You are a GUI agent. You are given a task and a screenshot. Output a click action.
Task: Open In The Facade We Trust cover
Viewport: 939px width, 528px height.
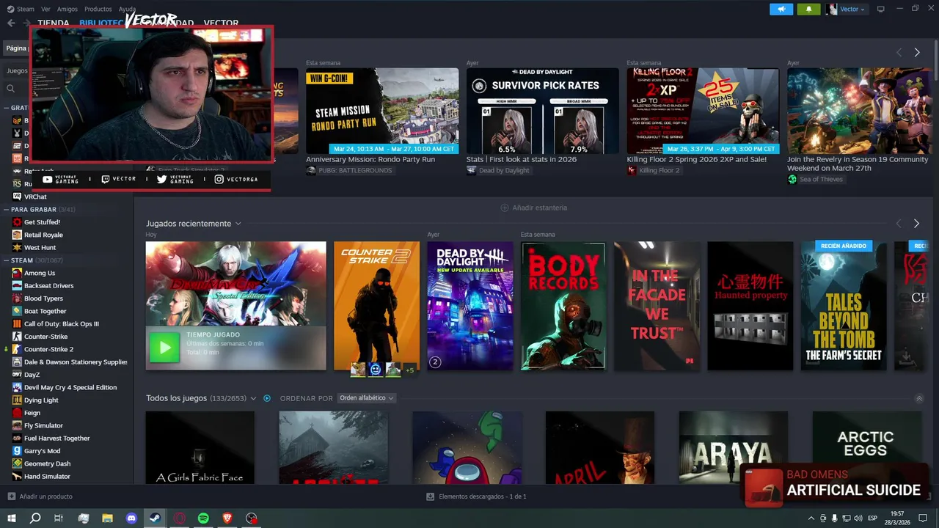pos(657,306)
